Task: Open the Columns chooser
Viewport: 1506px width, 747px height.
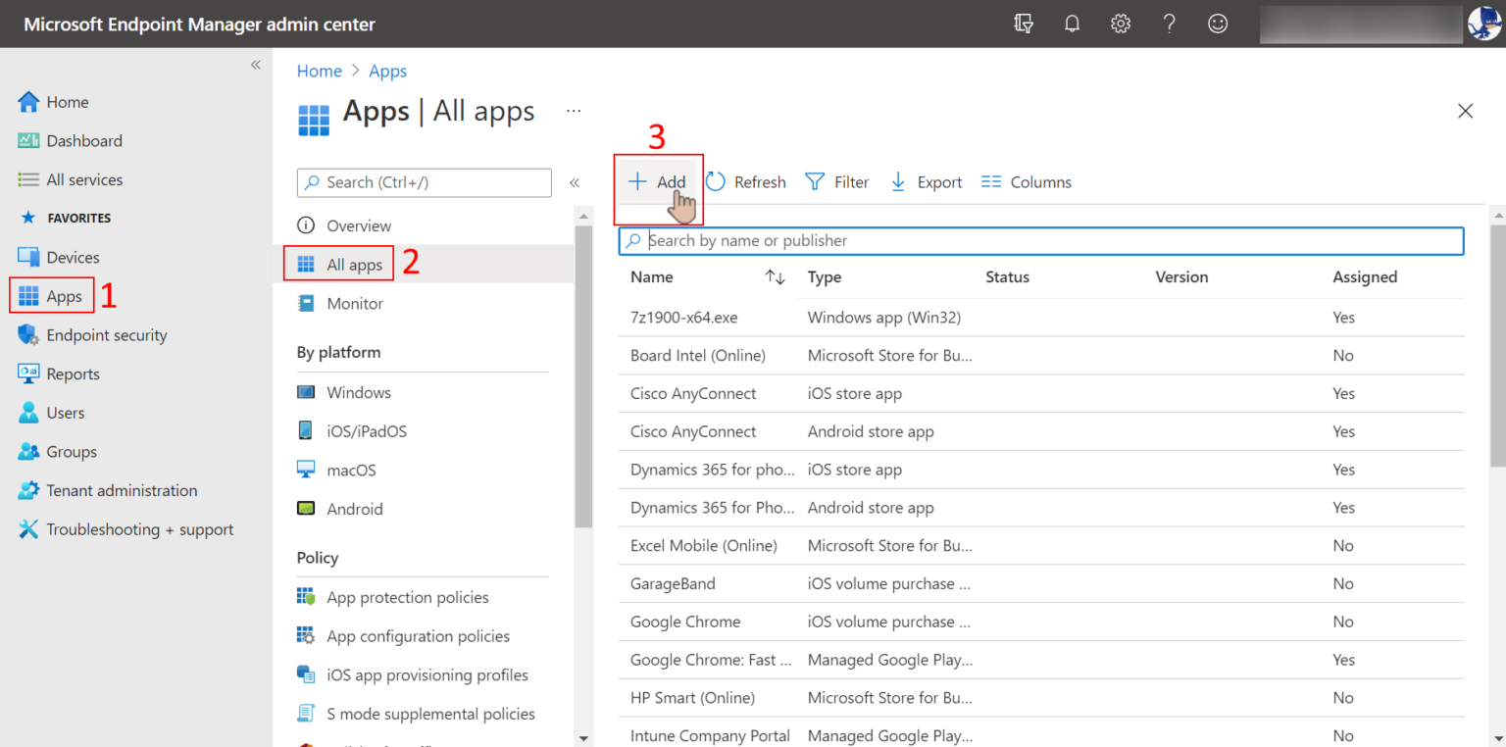Action: tap(1026, 182)
